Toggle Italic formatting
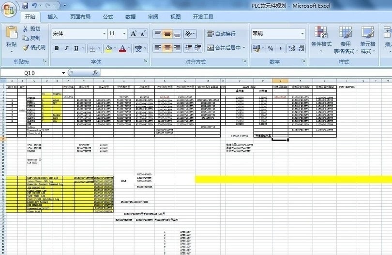 [66, 48]
